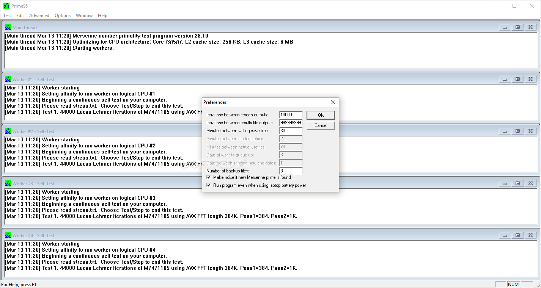
Task: Click the NUM indicator in status bar
Action: point(513,284)
